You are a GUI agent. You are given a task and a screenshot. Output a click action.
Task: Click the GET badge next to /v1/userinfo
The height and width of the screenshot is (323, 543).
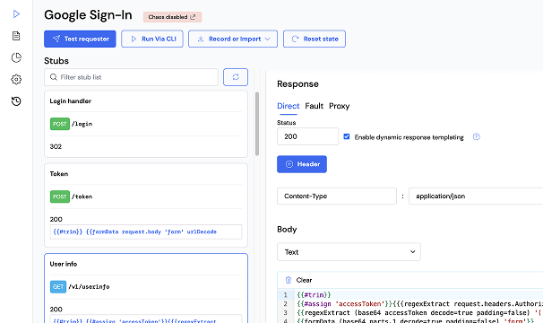pyautogui.click(x=58, y=287)
